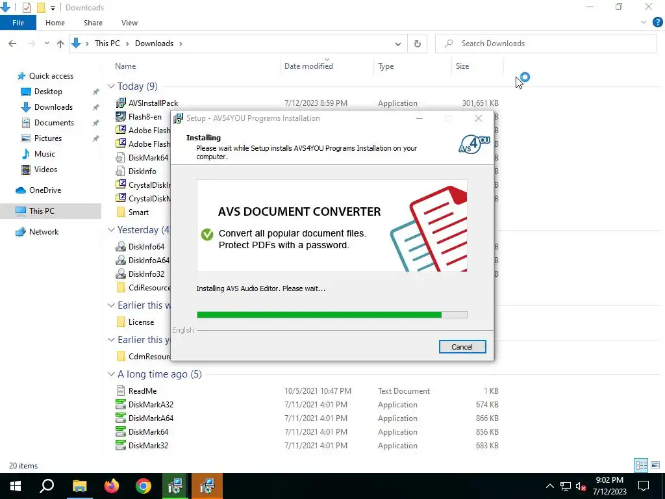The height and width of the screenshot is (499, 665).
Task: Select OneDrive in the navigation pane
Action: (x=45, y=190)
